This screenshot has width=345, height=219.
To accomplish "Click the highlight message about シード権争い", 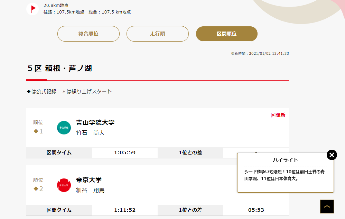I will (x=285, y=175).
